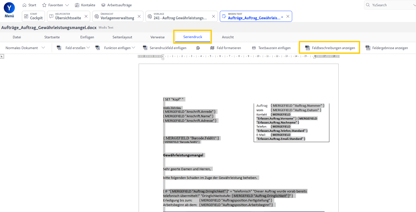The width and height of the screenshot is (416, 212).
Task: Click the Gewährleistungsmangel heading
Action: tap(183, 155)
